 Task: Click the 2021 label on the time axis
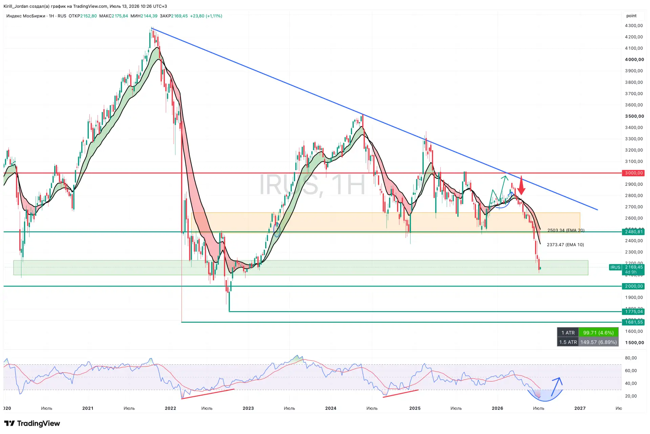[x=88, y=408]
